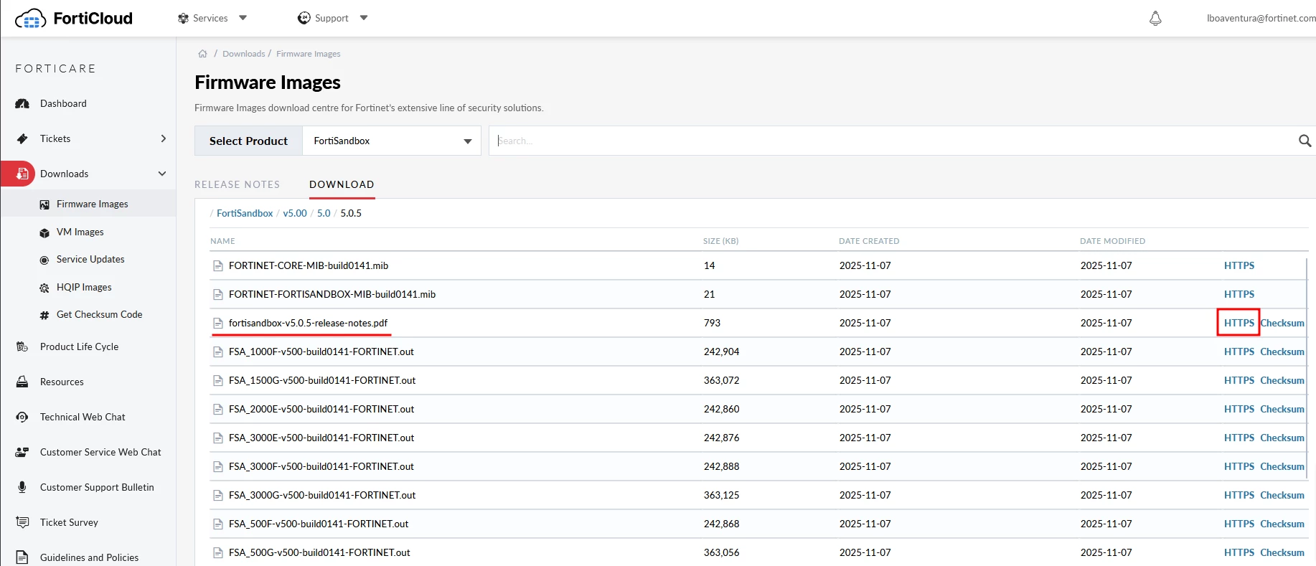The image size is (1316, 566).
Task: Click file icon for FORTINET-CORE-MIB-build0141.mib
Action: [218, 266]
